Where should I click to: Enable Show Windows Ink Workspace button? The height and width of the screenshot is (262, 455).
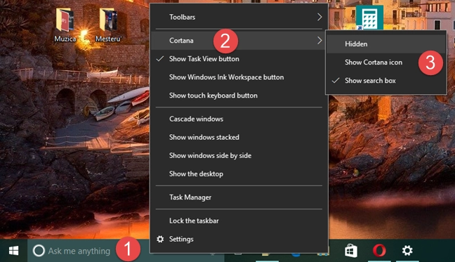pos(239,77)
